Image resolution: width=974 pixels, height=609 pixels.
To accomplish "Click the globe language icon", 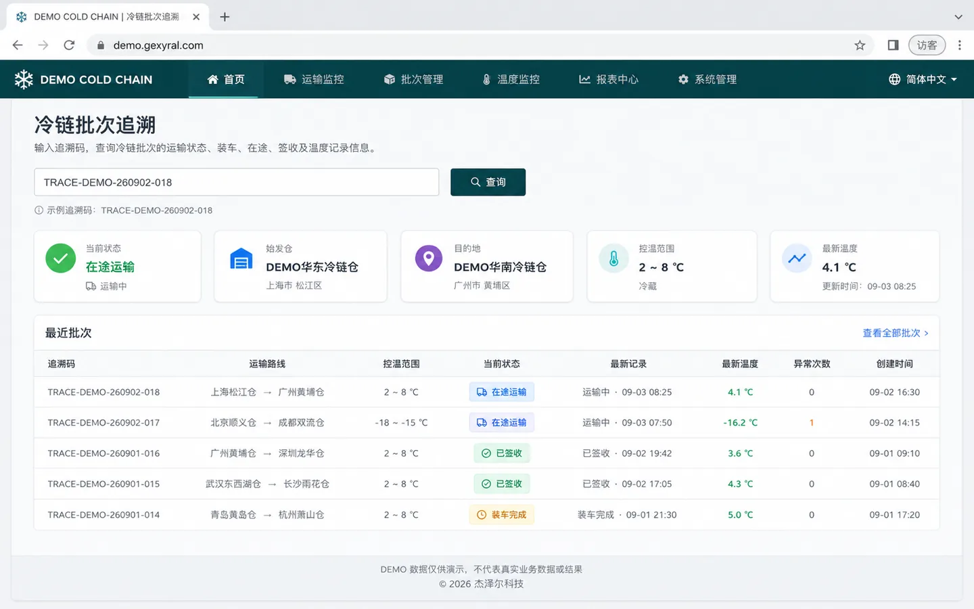I will click(894, 79).
